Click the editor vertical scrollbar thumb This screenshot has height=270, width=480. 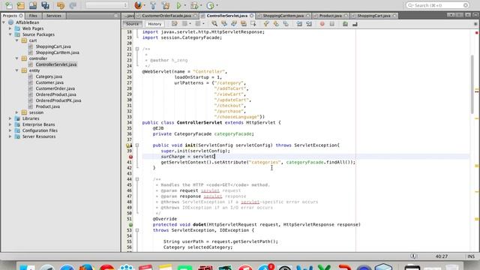[472, 84]
